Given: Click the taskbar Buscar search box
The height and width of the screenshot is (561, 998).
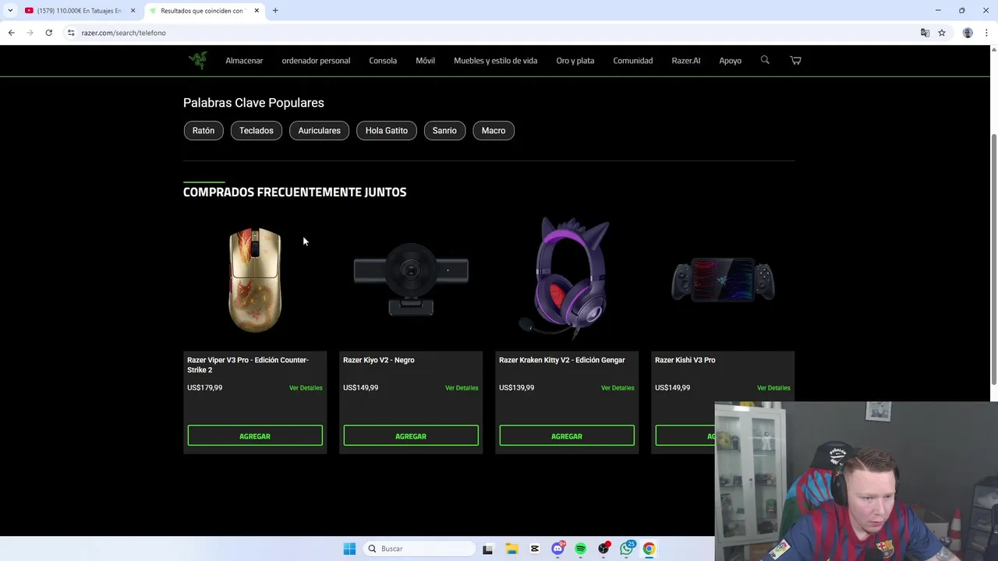Looking at the screenshot, I should pyautogui.click(x=420, y=549).
